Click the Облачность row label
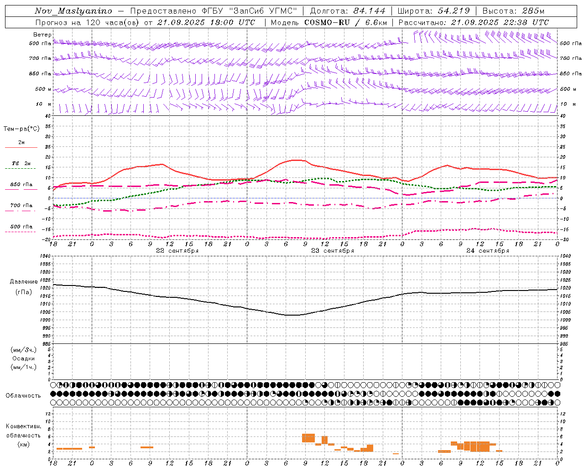 [x=23, y=395]
